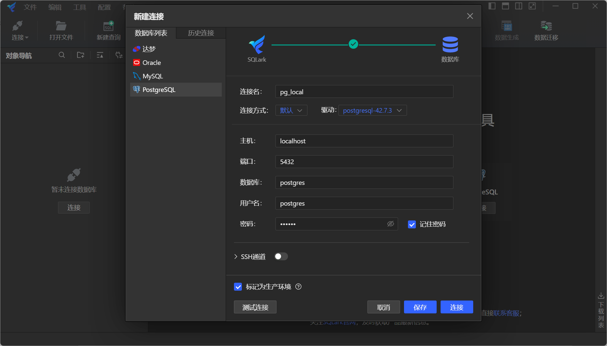
Task: Switch to the 数据库列表 tab
Action: (151, 33)
